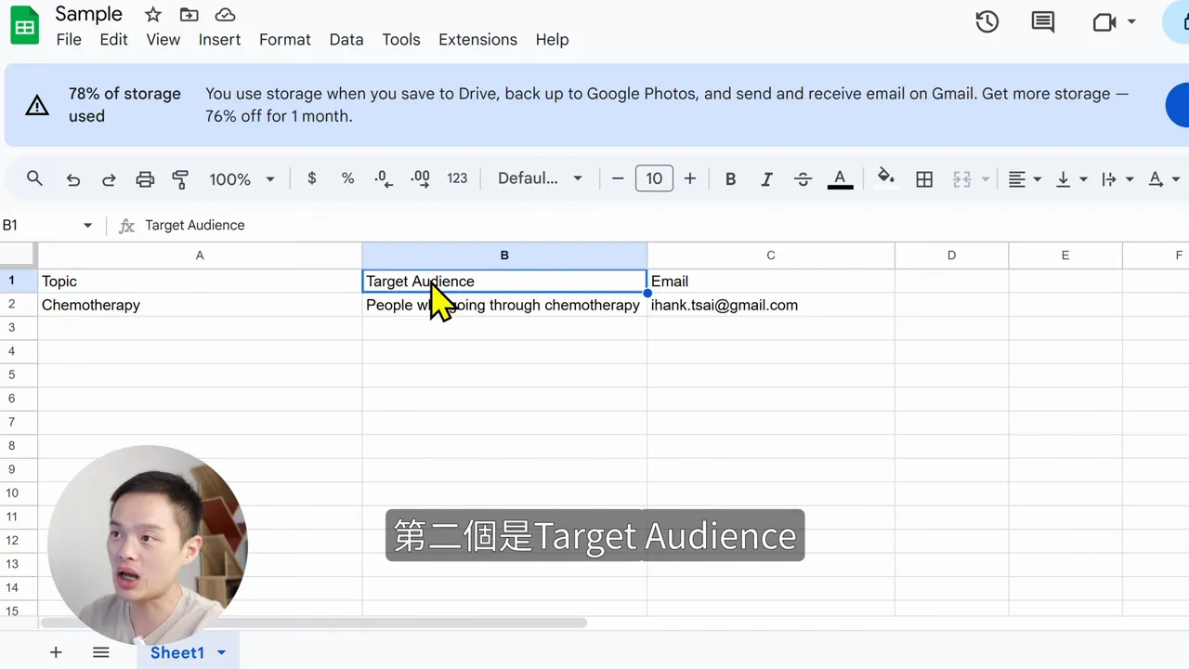Add a new sheet with plus button
Screen dimensions: 1189x669
(x=56, y=652)
